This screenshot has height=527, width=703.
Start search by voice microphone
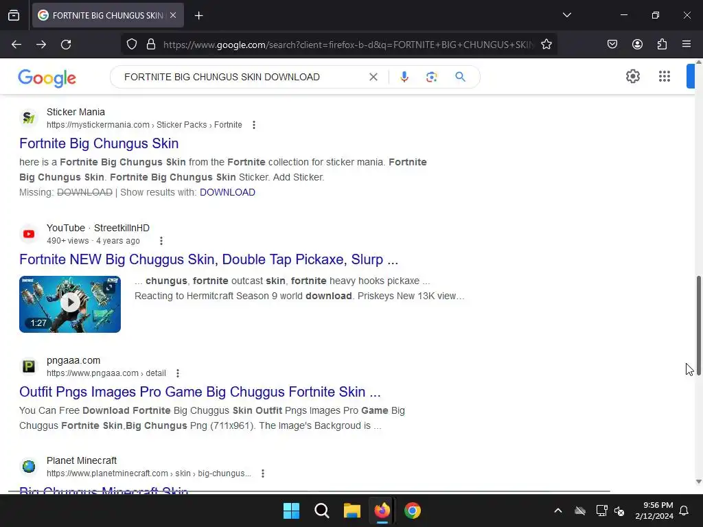click(404, 77)
